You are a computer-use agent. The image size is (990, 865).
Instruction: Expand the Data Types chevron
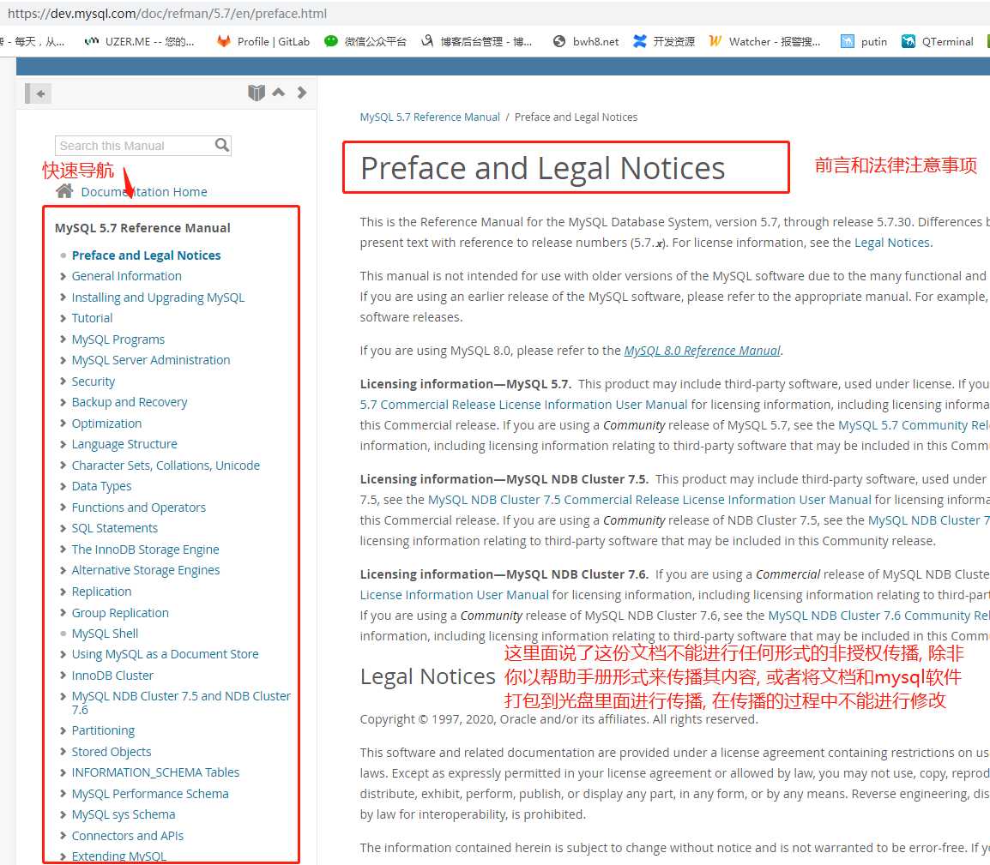pos(63,486)
